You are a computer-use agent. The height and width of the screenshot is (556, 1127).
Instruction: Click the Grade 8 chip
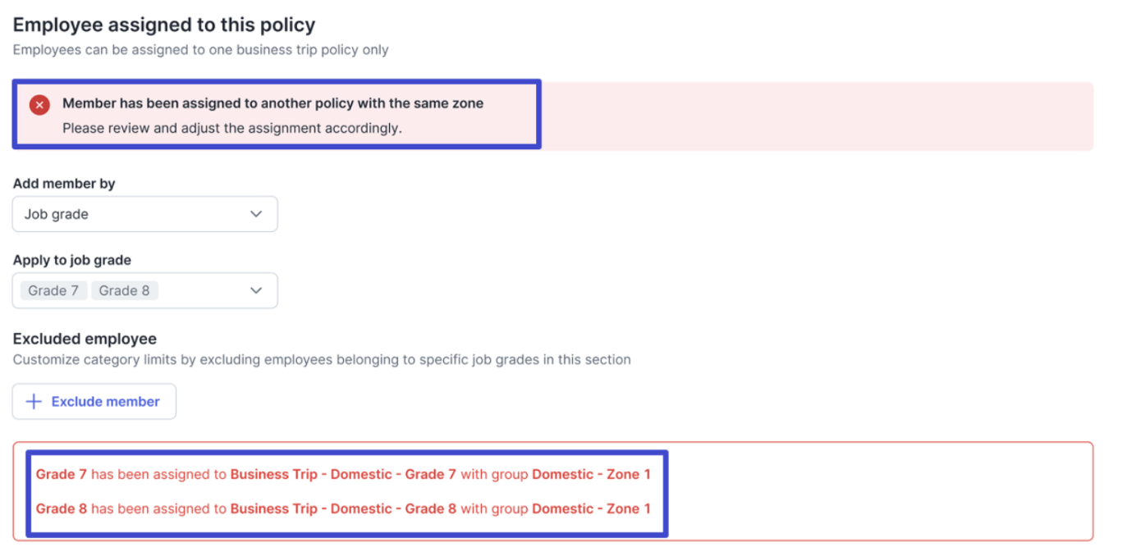pos(124,290)
